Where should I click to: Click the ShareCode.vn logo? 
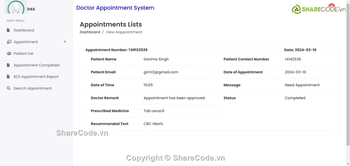coord(319,9)
